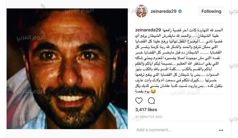
Task: Open comments via the speech bubble icon
Action: 151,101
